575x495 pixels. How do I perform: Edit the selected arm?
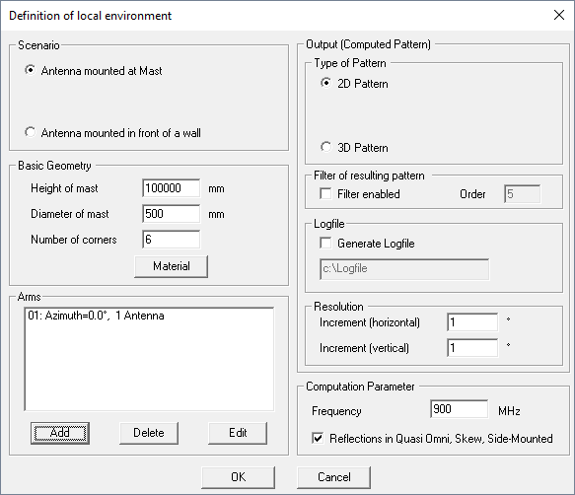point(238,433)
